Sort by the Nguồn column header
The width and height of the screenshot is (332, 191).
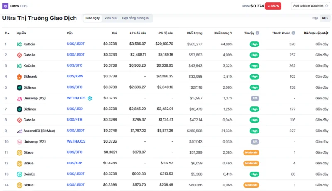point(21,33)
